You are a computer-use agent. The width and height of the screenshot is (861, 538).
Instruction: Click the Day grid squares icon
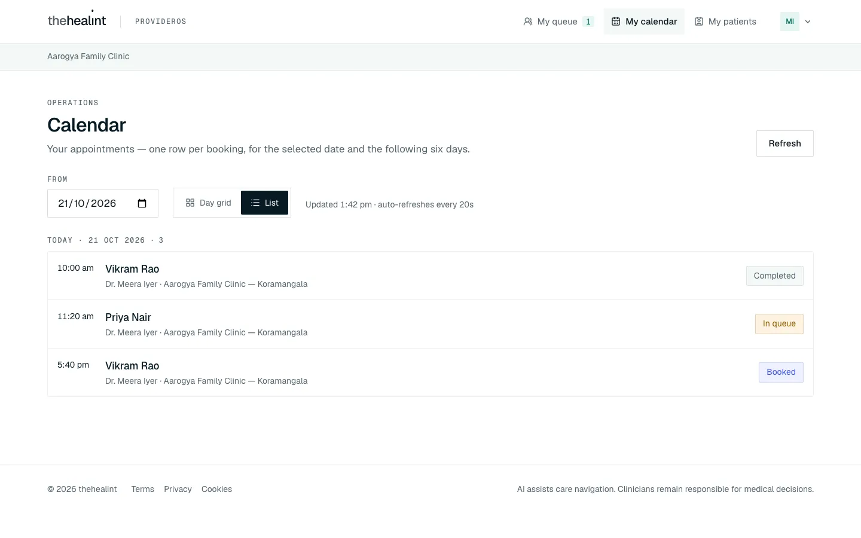coord(190,203)
